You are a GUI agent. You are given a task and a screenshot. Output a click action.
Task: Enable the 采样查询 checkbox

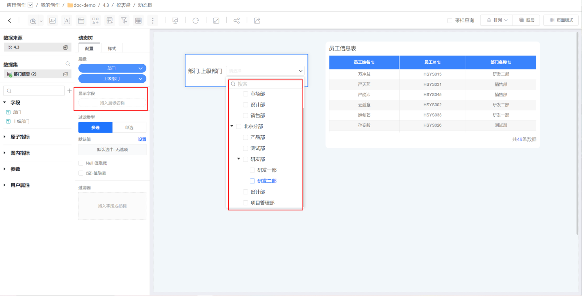click(x=450, y=21)
